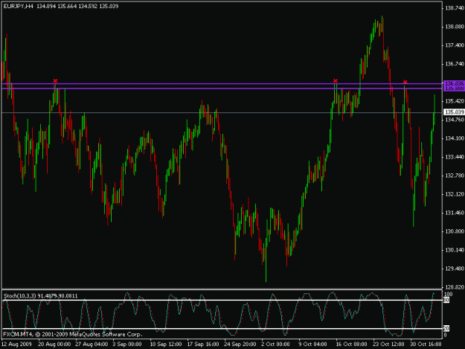Click the 23 Oct 12:00 time label
The width and height of the screenshot is (465, 349).
coord(389,344)
